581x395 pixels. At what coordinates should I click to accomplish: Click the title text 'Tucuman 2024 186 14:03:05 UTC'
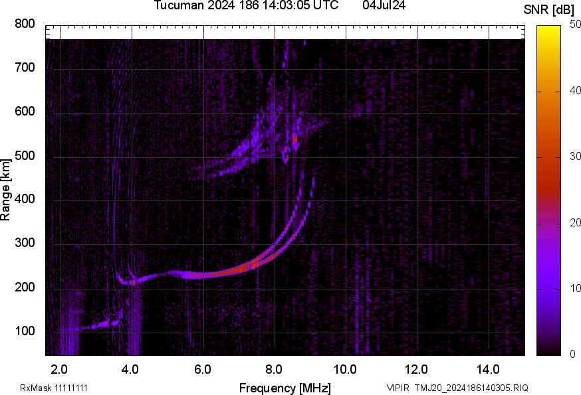[246, 5]
